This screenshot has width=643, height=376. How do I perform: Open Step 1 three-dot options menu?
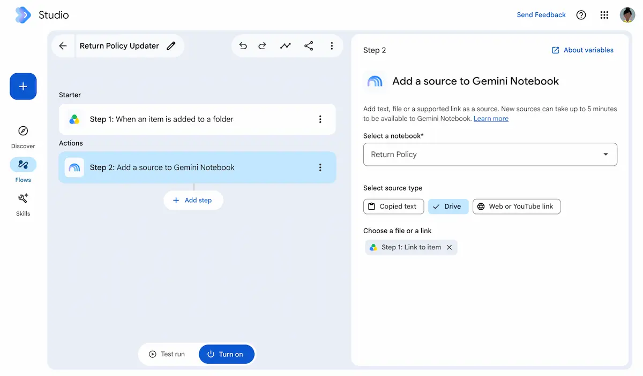(x=320, y=119)
